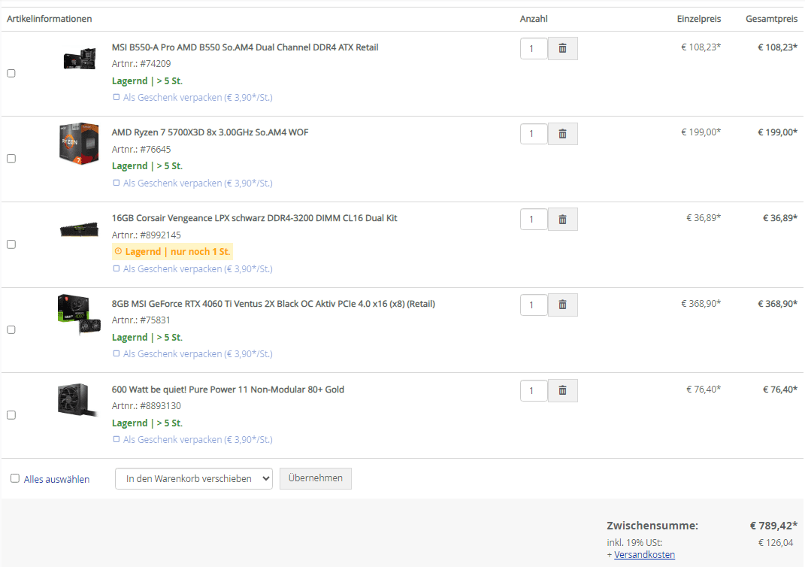Open 8GB MSI GeForce RTX 4060 Ti title

coord(273,304)
